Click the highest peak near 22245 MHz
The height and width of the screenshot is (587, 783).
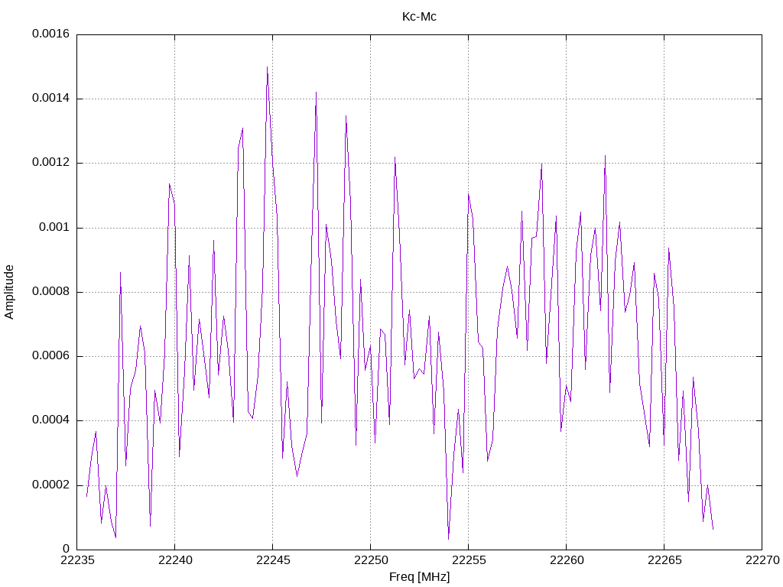pos(267,67)
